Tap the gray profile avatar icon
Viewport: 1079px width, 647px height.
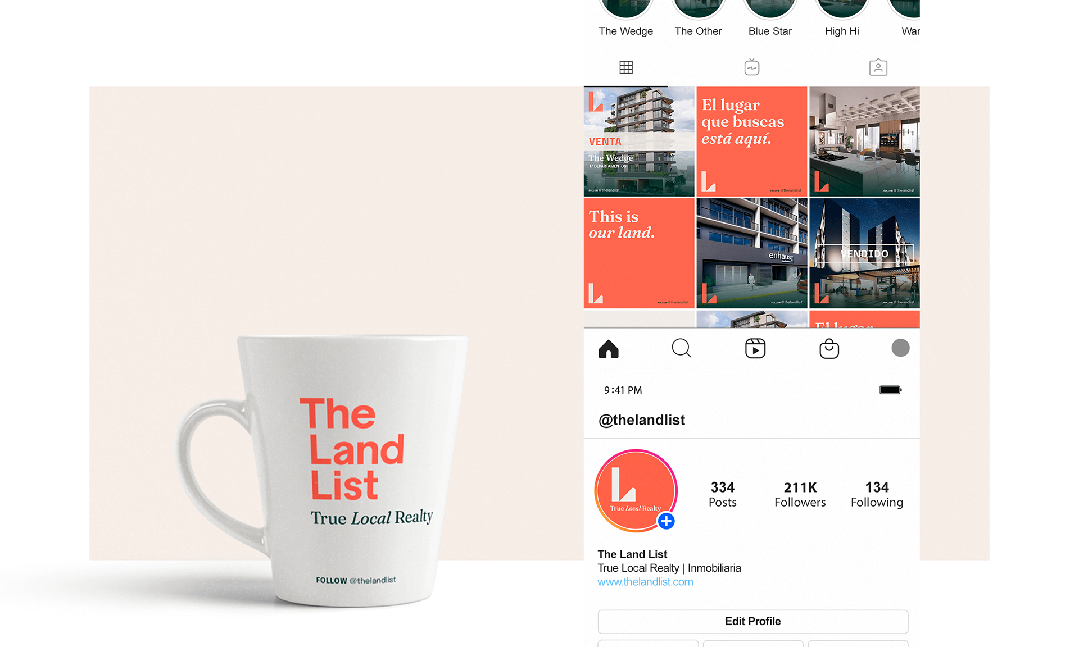point(900,348)
